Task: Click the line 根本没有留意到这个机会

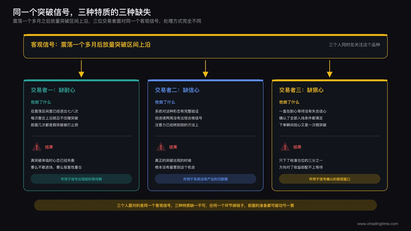Action: pos(175,167)
